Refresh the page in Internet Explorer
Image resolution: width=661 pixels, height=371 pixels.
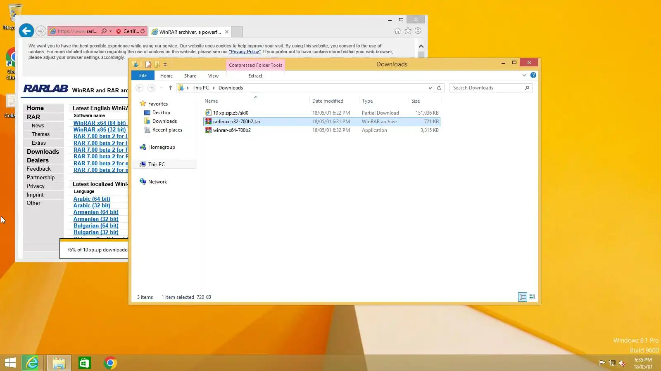143,31
